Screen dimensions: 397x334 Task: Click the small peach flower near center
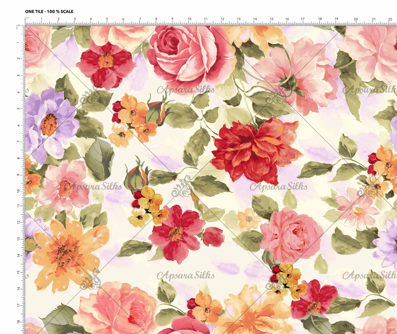pyautogui.click(x=249, y=219)
